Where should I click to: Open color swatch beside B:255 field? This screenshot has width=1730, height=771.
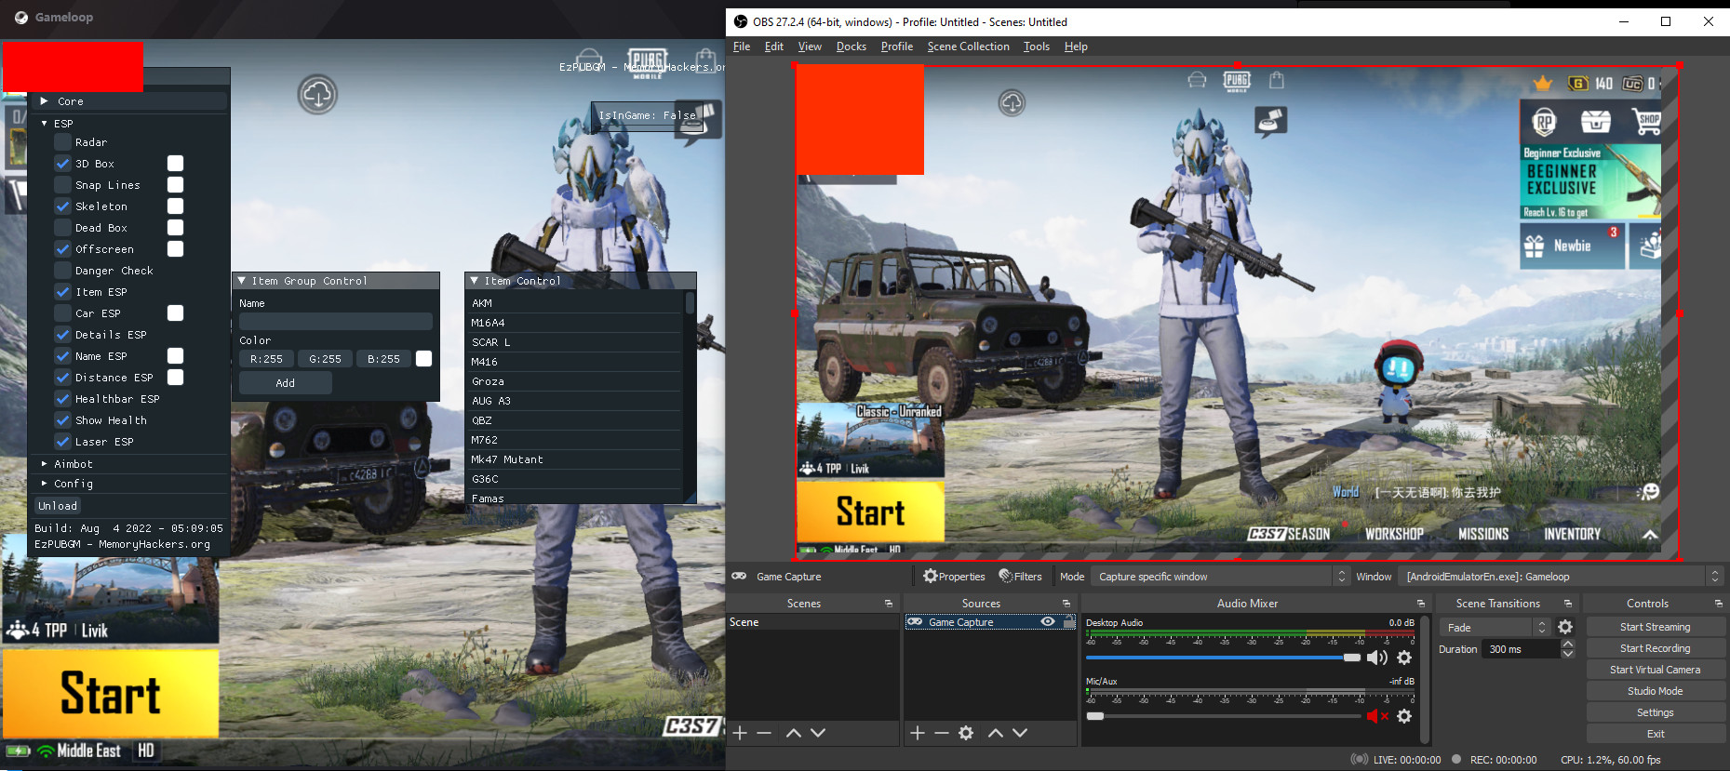tap(424, 359)
